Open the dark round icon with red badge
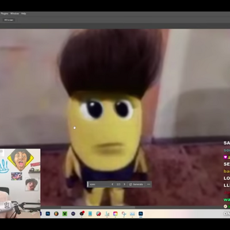Screen dimensions: 230x230 (82, 213)
